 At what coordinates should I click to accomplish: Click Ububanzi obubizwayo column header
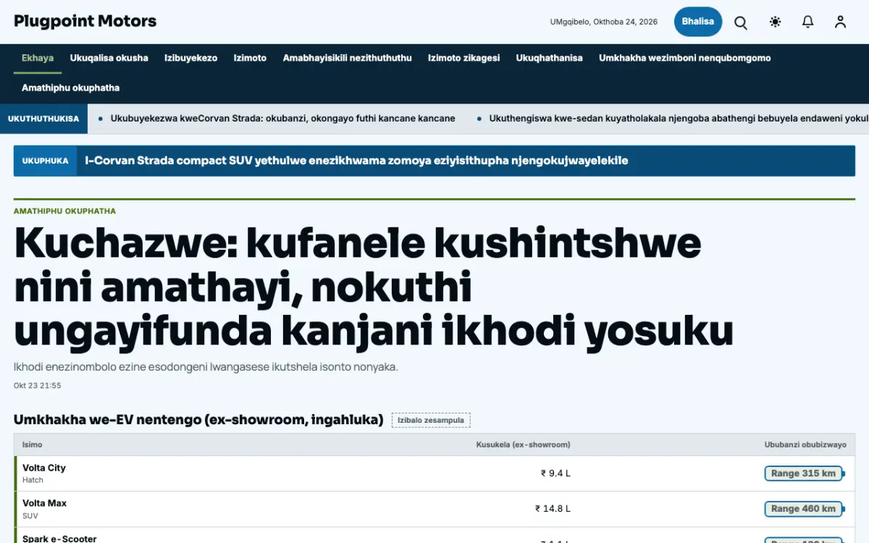coord(805,445)
